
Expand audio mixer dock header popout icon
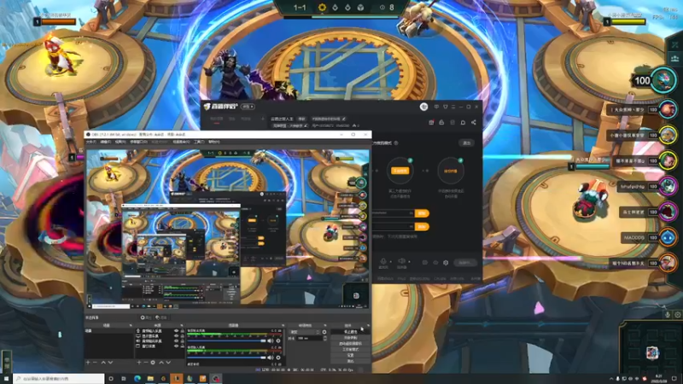(283, 325)
